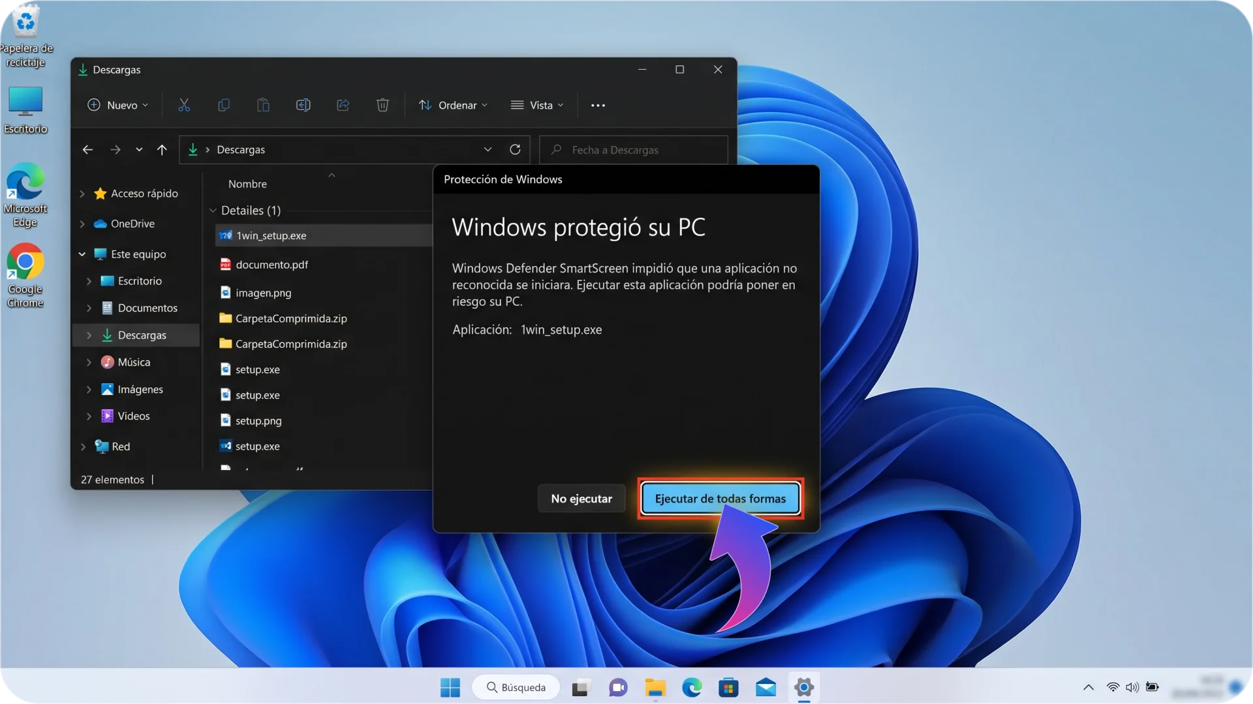Open Mail app from taskbar
The width and height of the screenshot is (1253, 704).
click(x=766, y=687)
